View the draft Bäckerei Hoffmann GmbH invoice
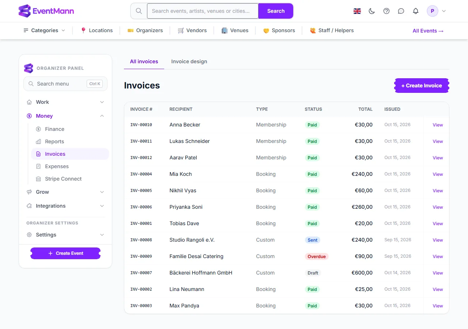This screenshot has height=329, width=468. [x=438, y=273]
